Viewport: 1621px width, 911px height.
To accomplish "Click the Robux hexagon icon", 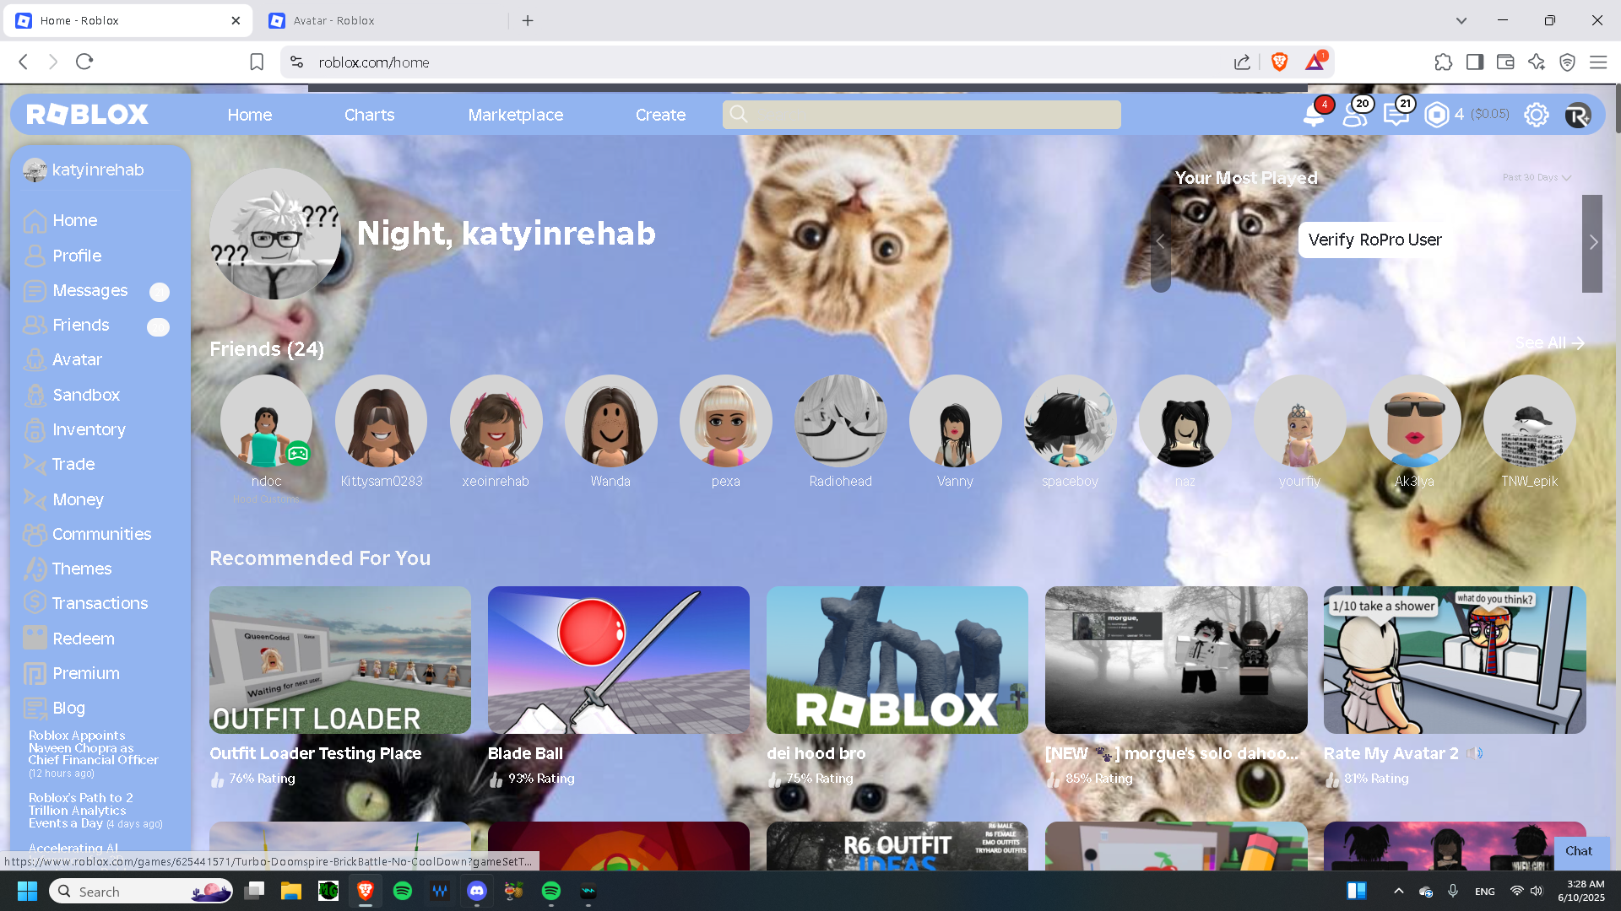I will coord(1436,115).
